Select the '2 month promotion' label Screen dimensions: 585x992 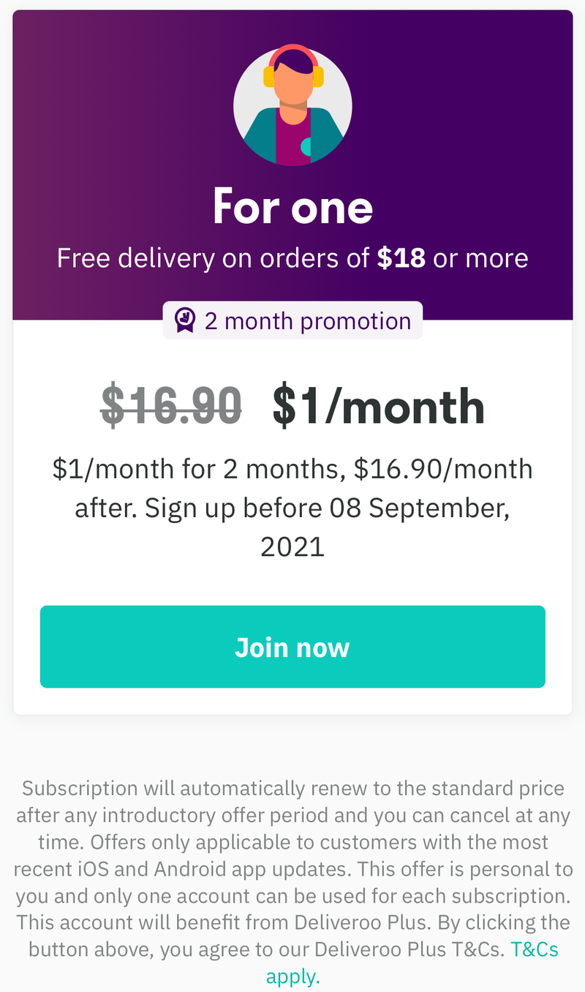[308, 320]
